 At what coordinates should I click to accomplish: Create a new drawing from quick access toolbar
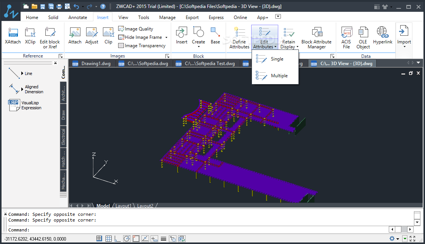tap(26, 6)
